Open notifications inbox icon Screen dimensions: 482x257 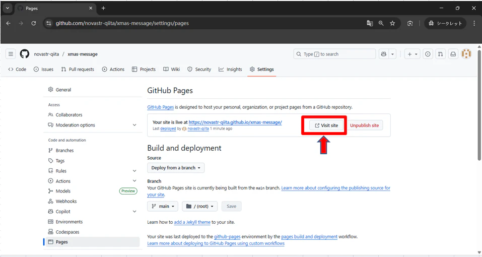tap(453, 54)
